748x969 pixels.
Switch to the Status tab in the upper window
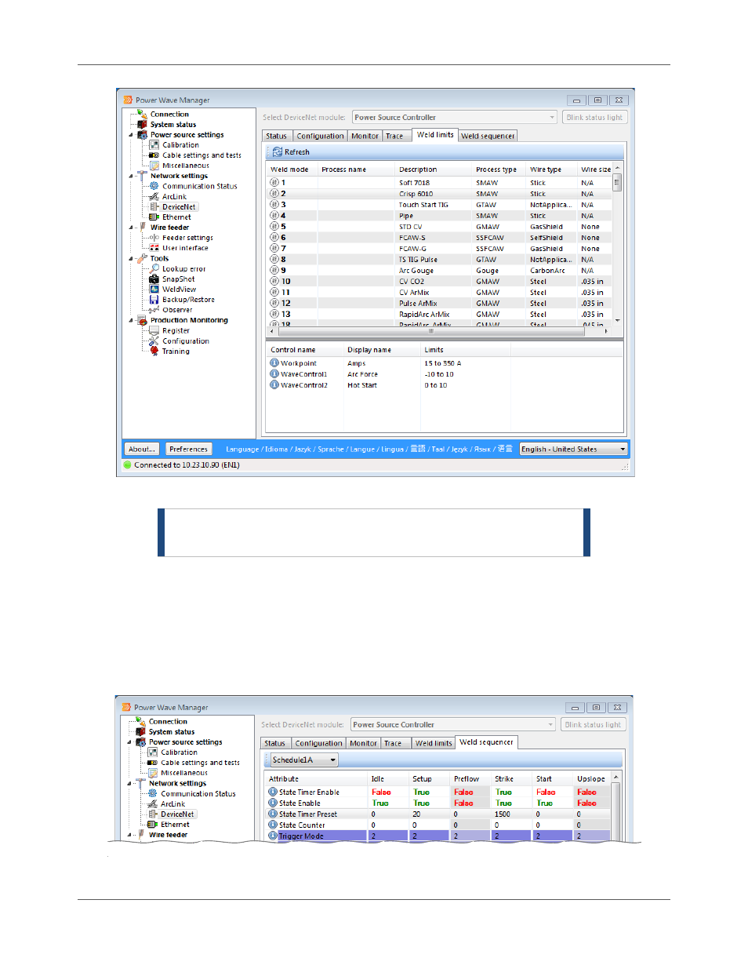(277, 136)
